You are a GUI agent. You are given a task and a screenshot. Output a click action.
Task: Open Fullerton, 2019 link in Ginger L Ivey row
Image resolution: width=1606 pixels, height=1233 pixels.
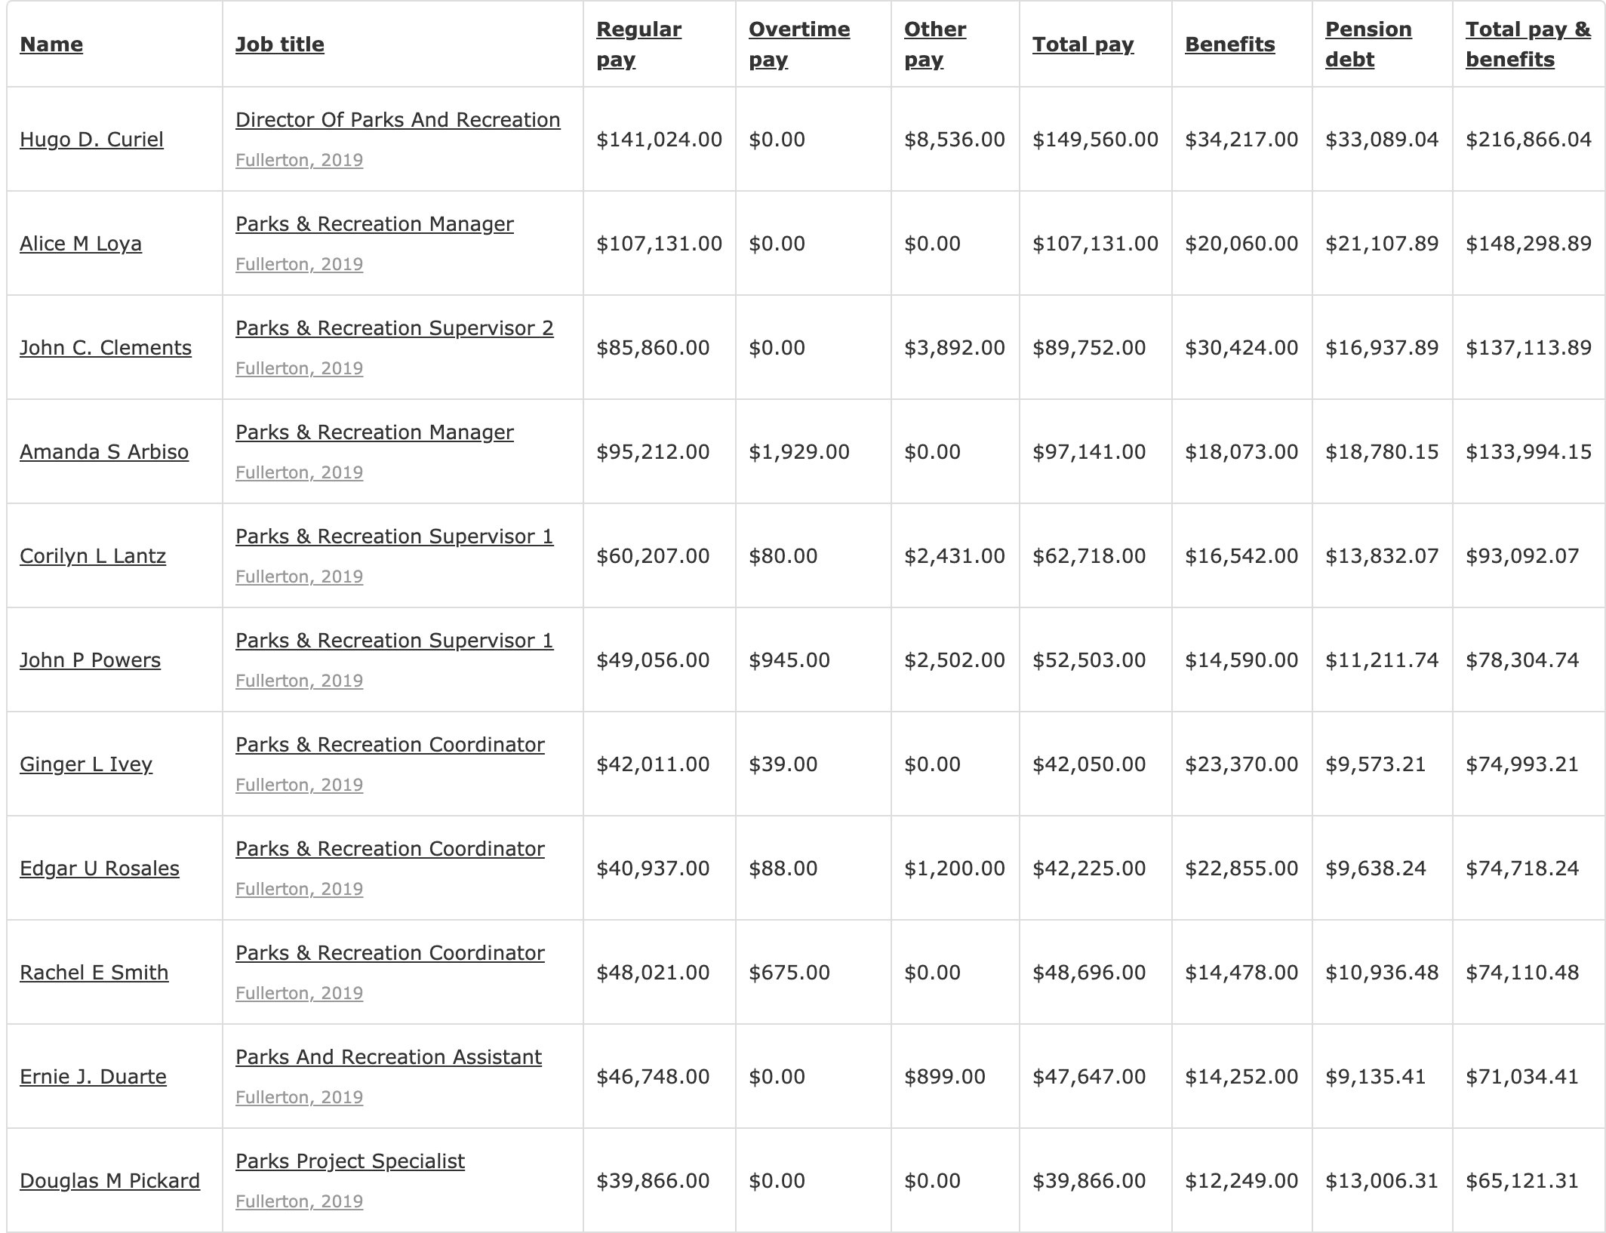point(299,785)
